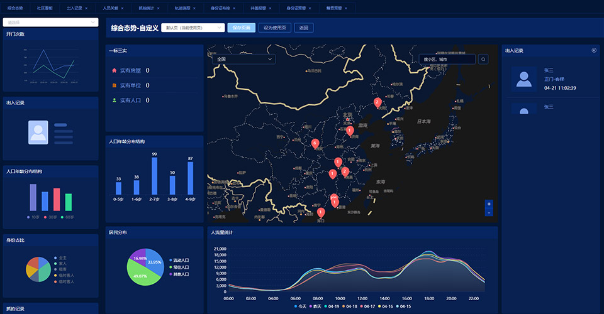The width and height of the screenshot is (604, 314).
Task: Click the map marker labeled 6
Action: pos(315,144)
